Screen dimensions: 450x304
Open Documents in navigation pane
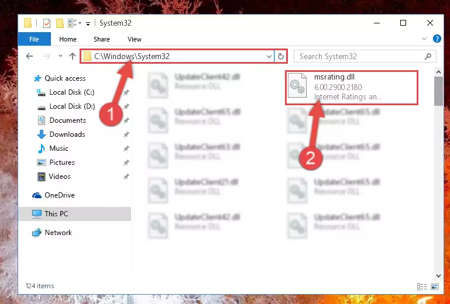(x=67, y=120)
